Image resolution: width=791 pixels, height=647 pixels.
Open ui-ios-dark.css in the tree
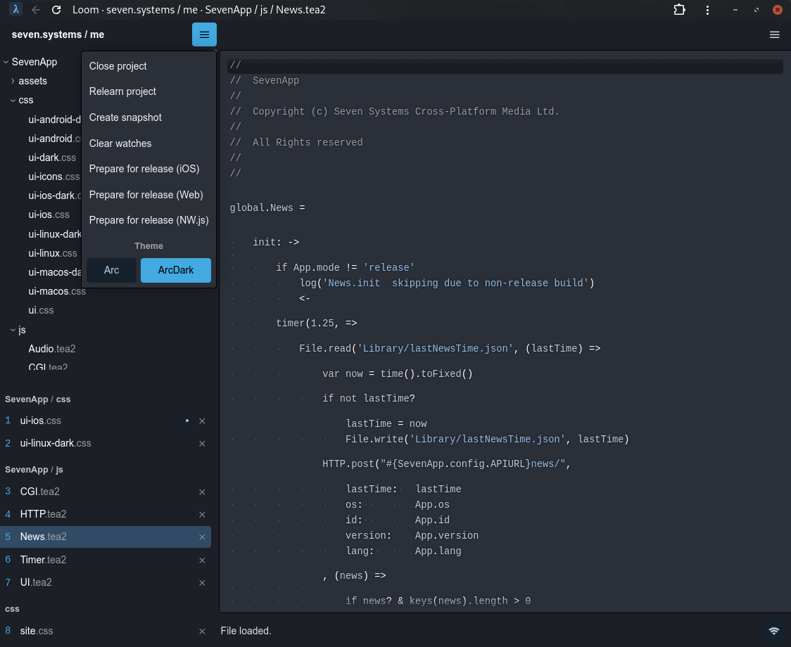pos(54,196)
